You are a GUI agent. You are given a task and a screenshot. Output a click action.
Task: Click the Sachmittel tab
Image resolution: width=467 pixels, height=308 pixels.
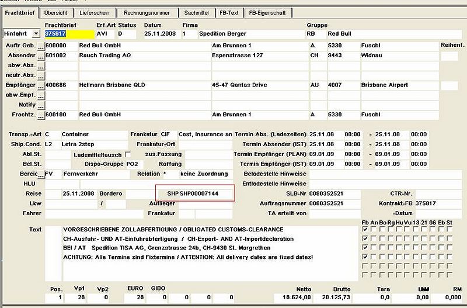197,13
